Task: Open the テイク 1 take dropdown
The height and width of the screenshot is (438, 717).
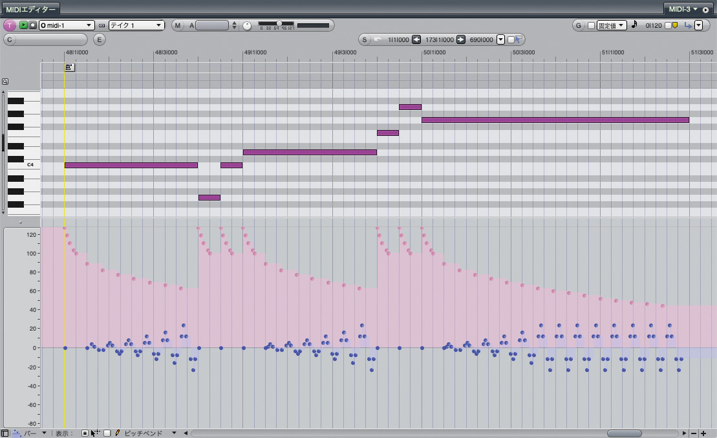Action: [x=136, y=25]
